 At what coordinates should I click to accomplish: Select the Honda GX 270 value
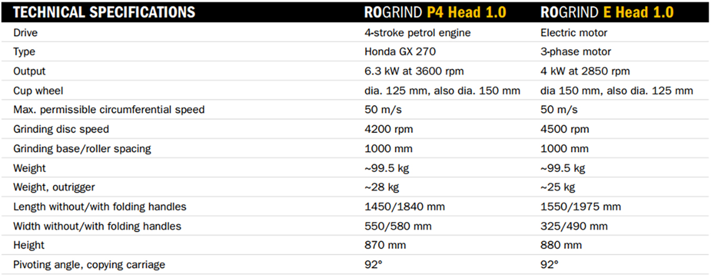[x=399, y=52]
